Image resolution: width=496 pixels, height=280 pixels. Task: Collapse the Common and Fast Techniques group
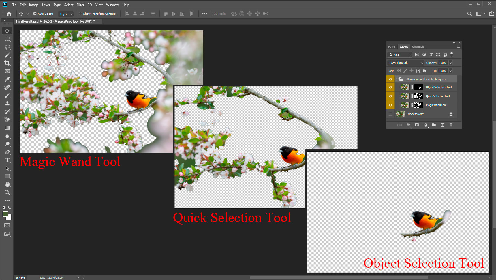click(397, 79)
